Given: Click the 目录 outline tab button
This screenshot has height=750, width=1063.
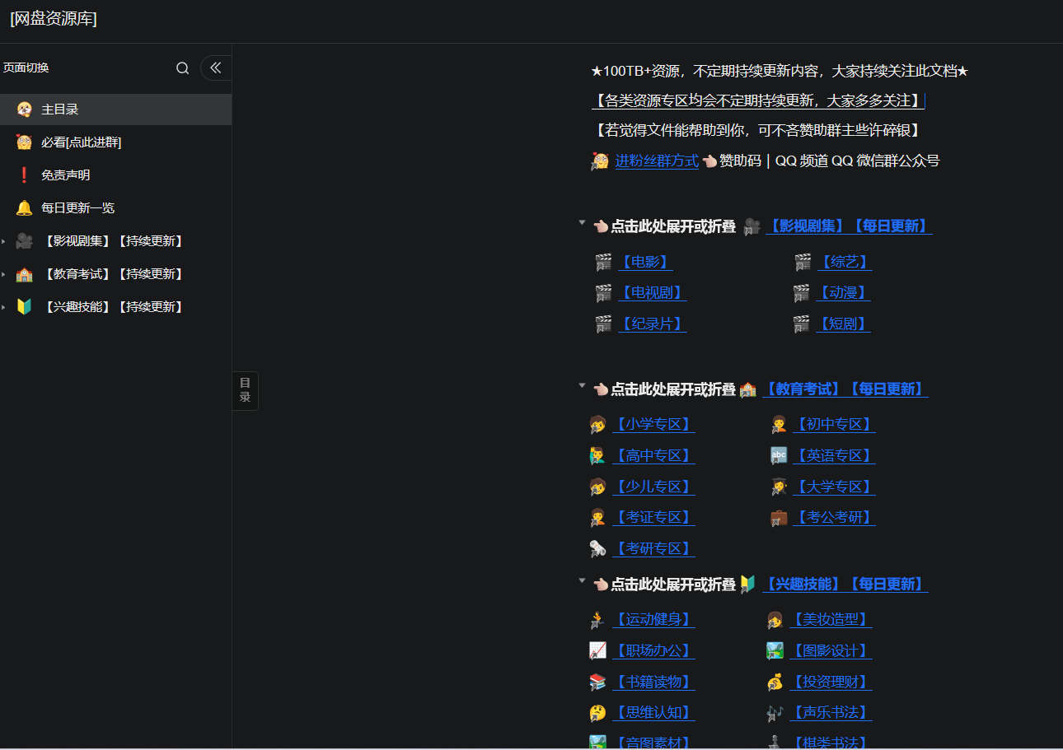Looking at the screenshot, I should [246, 390].
